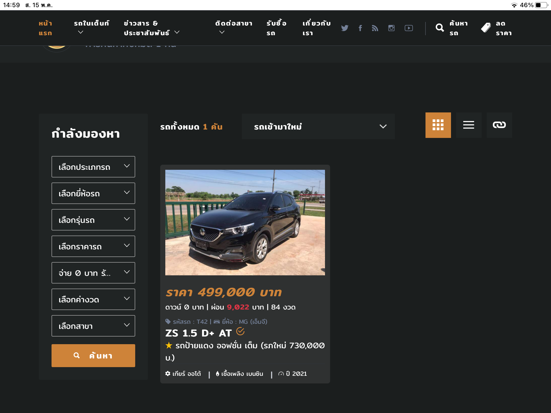Open the รถเข้ามาใหม่ sort dropdown
The height and width of the screenshot is (413, 551).
pos(318,126)
